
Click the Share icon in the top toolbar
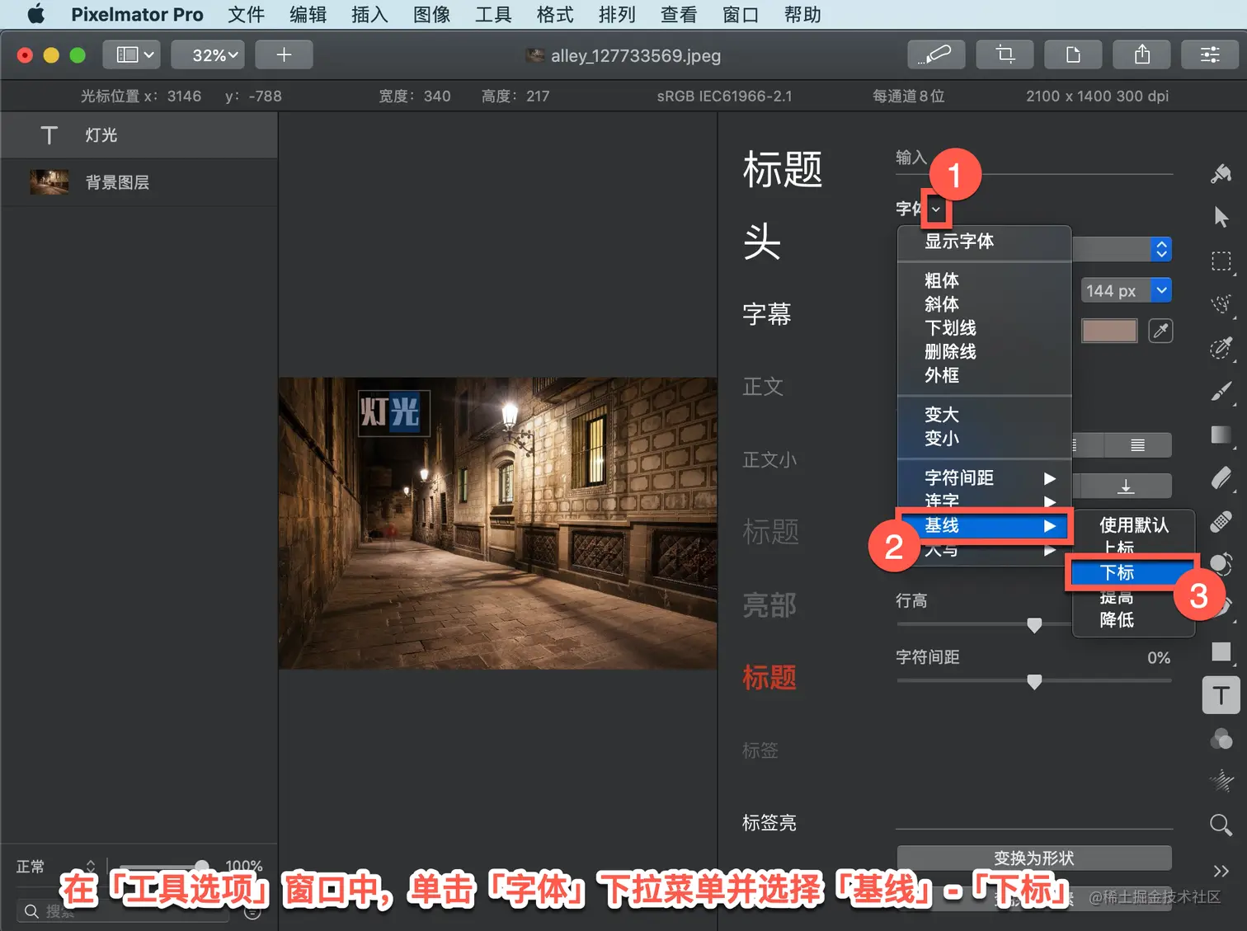click(x=1141, y=55)
